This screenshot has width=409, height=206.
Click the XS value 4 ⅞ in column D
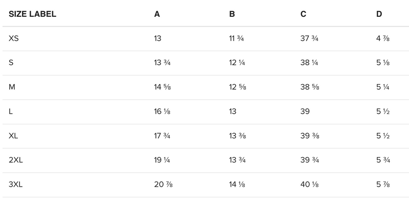(383, 39)
